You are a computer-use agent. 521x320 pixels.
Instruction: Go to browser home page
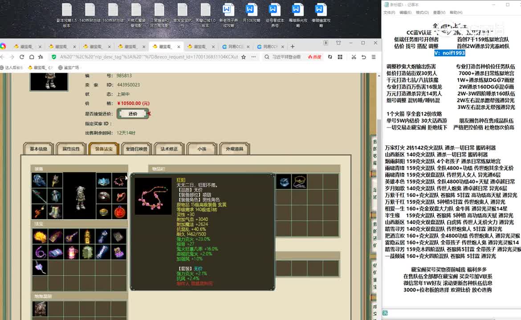(32, 57)
